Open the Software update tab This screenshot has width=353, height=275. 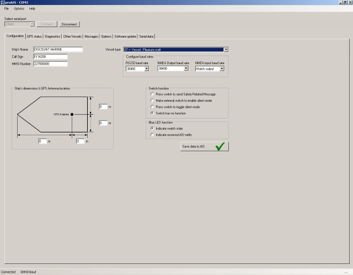(x=125, y=36)
